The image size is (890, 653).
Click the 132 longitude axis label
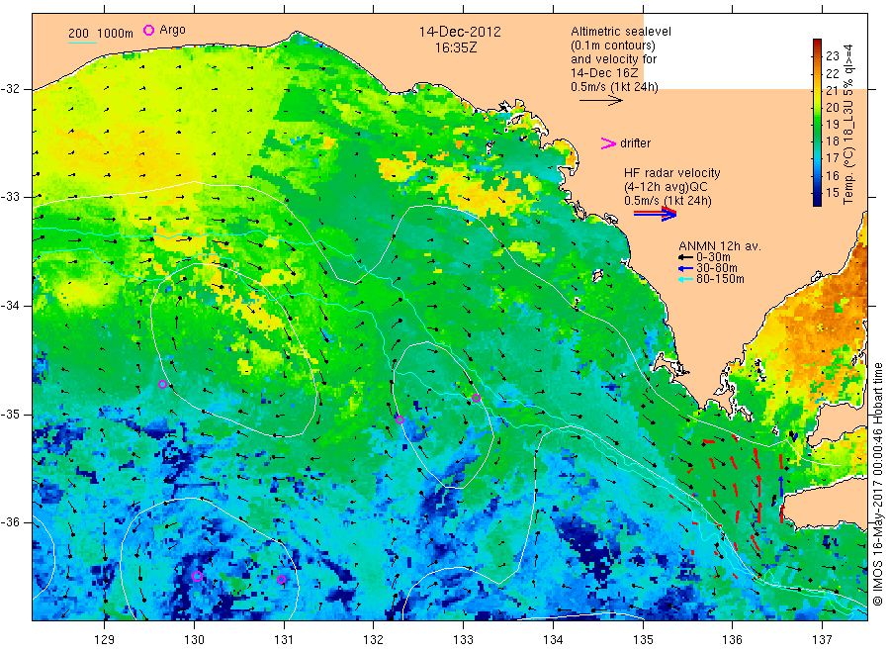(x=374, y=639)
